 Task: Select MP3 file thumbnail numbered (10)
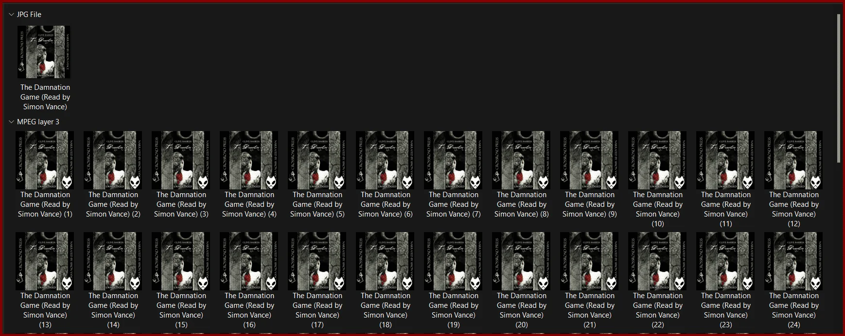(657, 160)
